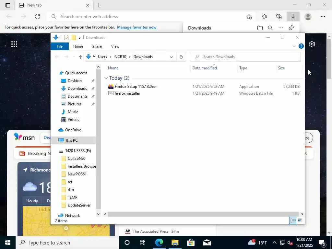
Task: Select Quick access in navigation pane
Action: click(x=76, y=73)
